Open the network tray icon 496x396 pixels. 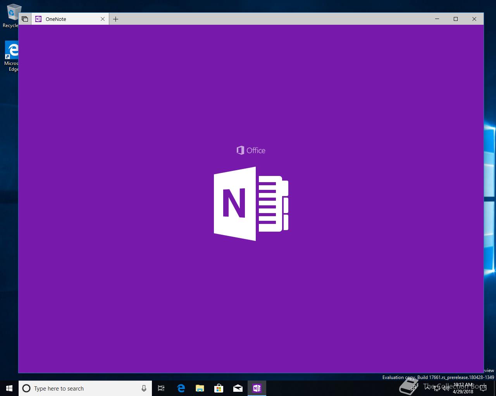(436, 388)
